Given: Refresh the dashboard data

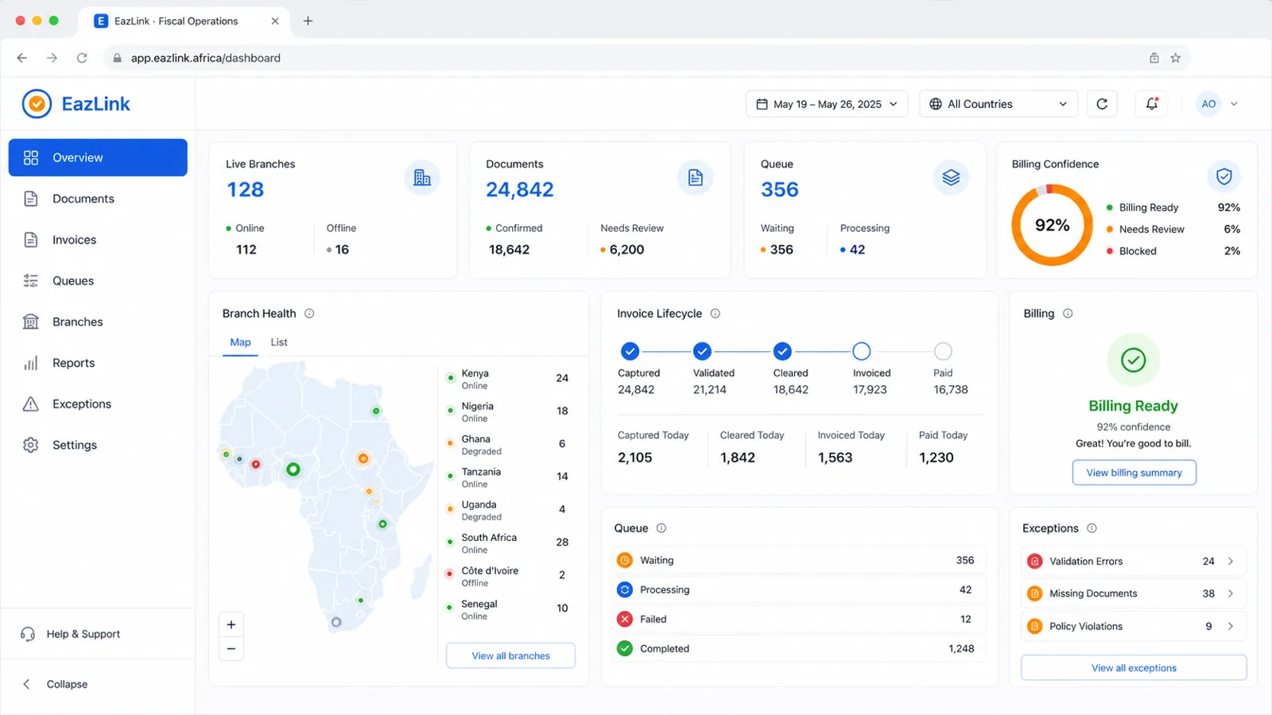Looking at the screenshot, I should pos(1102,104).
